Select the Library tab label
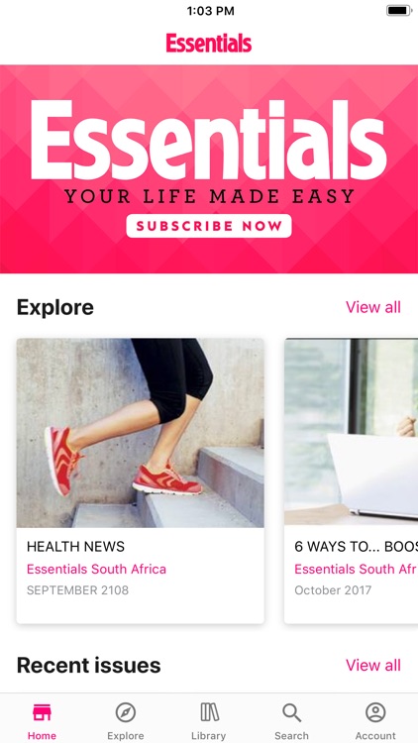418x743 pixels. (x=209, y=735)
